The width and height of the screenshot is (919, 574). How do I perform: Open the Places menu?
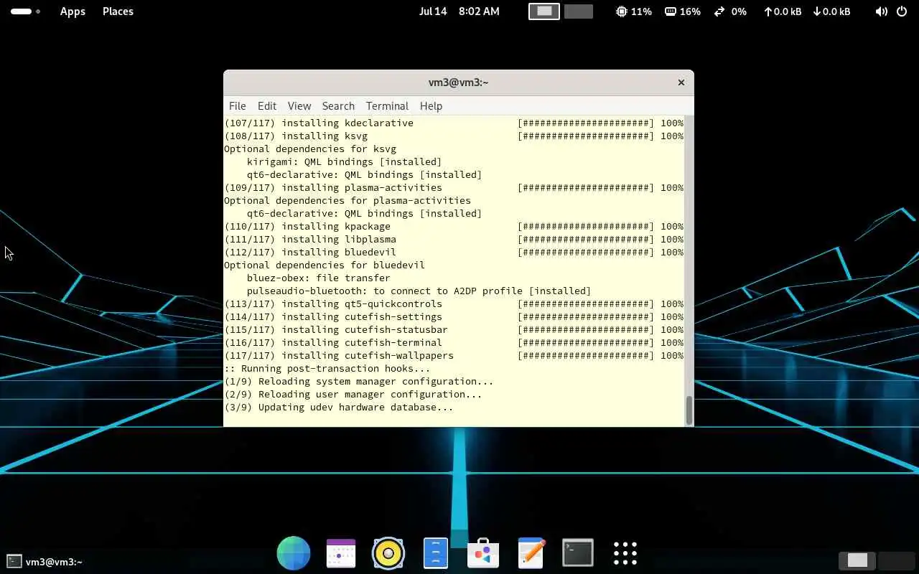click(118, 11)
